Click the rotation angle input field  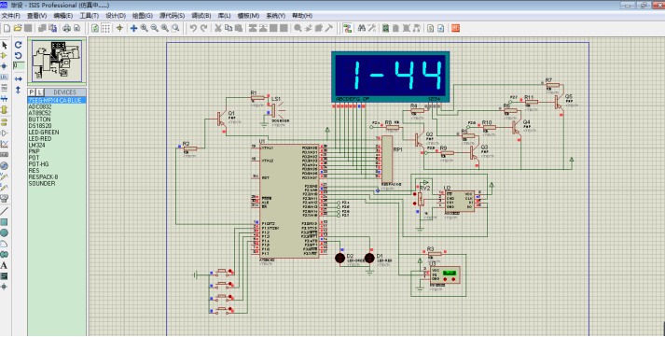[x=19, y=66]
